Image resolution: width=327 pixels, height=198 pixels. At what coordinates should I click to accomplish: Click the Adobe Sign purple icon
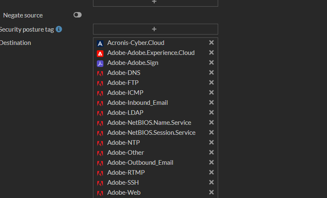point(100,63)
